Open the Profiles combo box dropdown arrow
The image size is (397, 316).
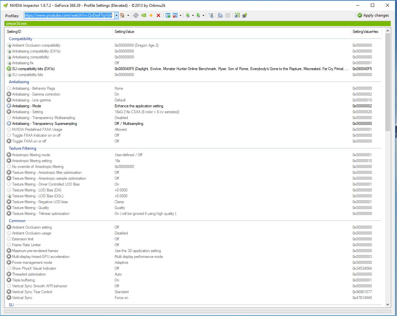pyautogui.click(x=116, y=15)
